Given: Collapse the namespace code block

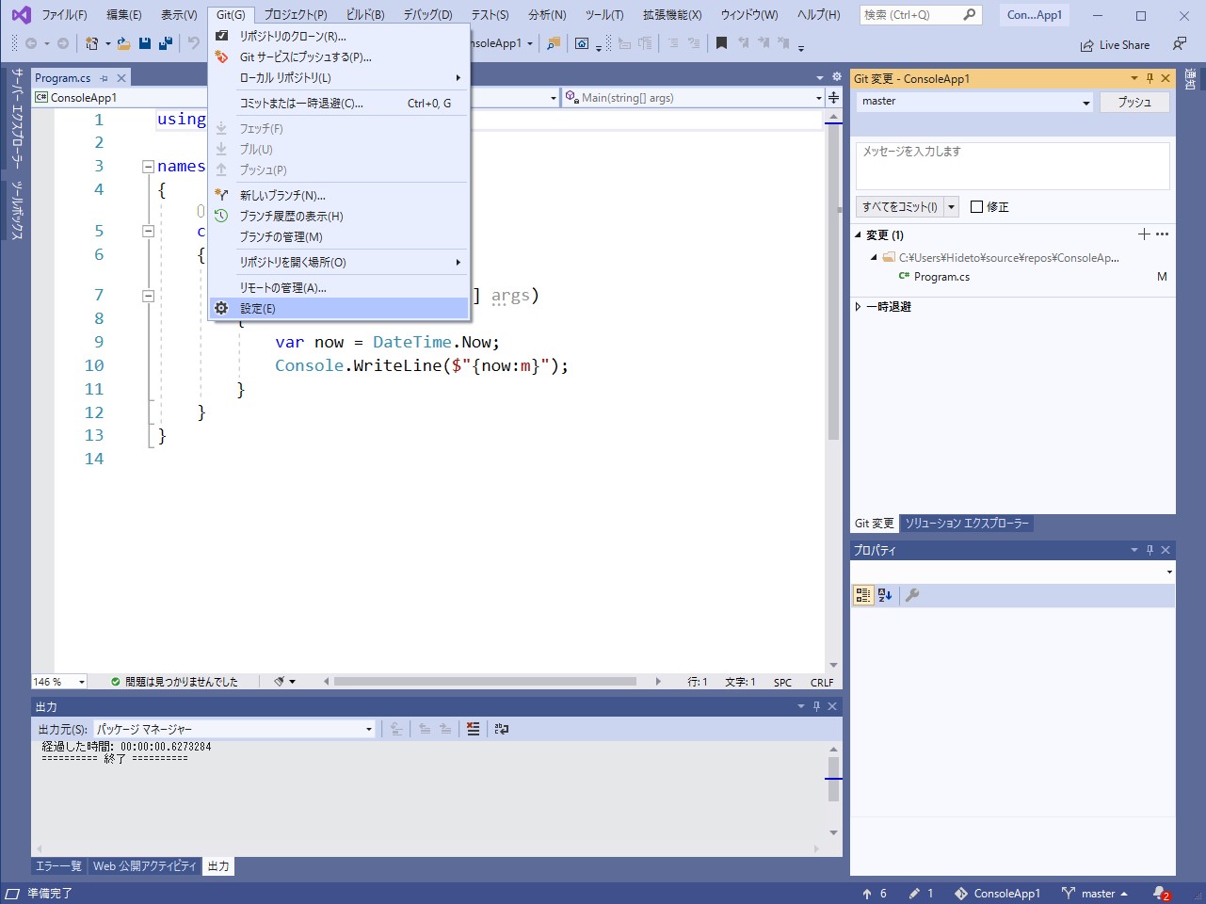Looking at the screenshot, I should 148,167.
